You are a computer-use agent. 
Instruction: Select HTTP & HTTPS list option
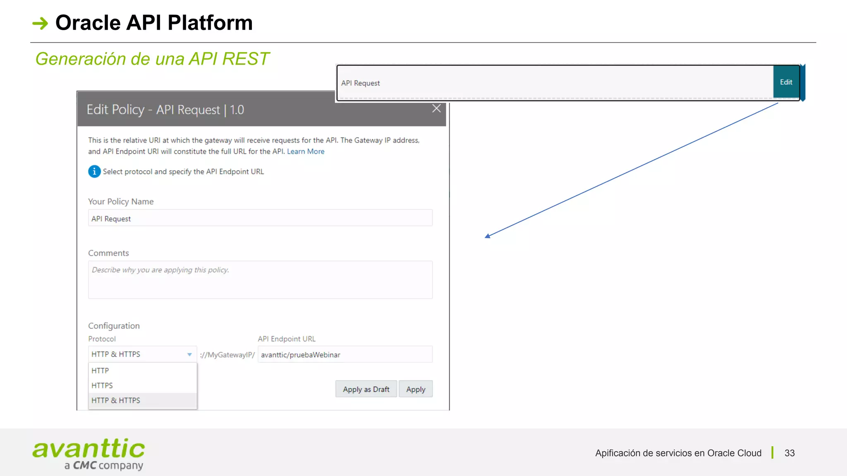[142, 400]
